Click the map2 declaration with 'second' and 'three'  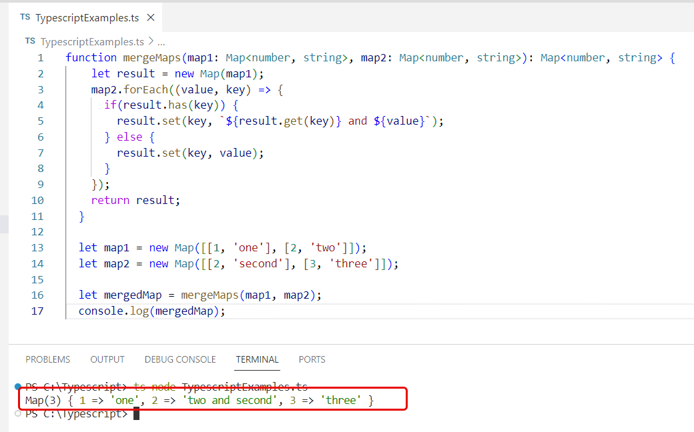(239, 264)
